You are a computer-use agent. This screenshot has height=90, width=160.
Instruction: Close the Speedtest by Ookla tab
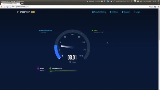tap(19, 4)
